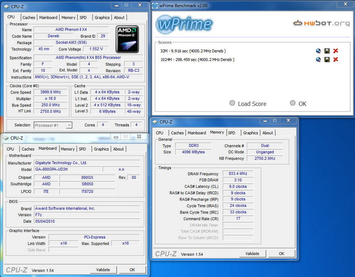The image size is (355, 277).
Task: Select the Load Score radio button
Action: (x=232, y=103)
